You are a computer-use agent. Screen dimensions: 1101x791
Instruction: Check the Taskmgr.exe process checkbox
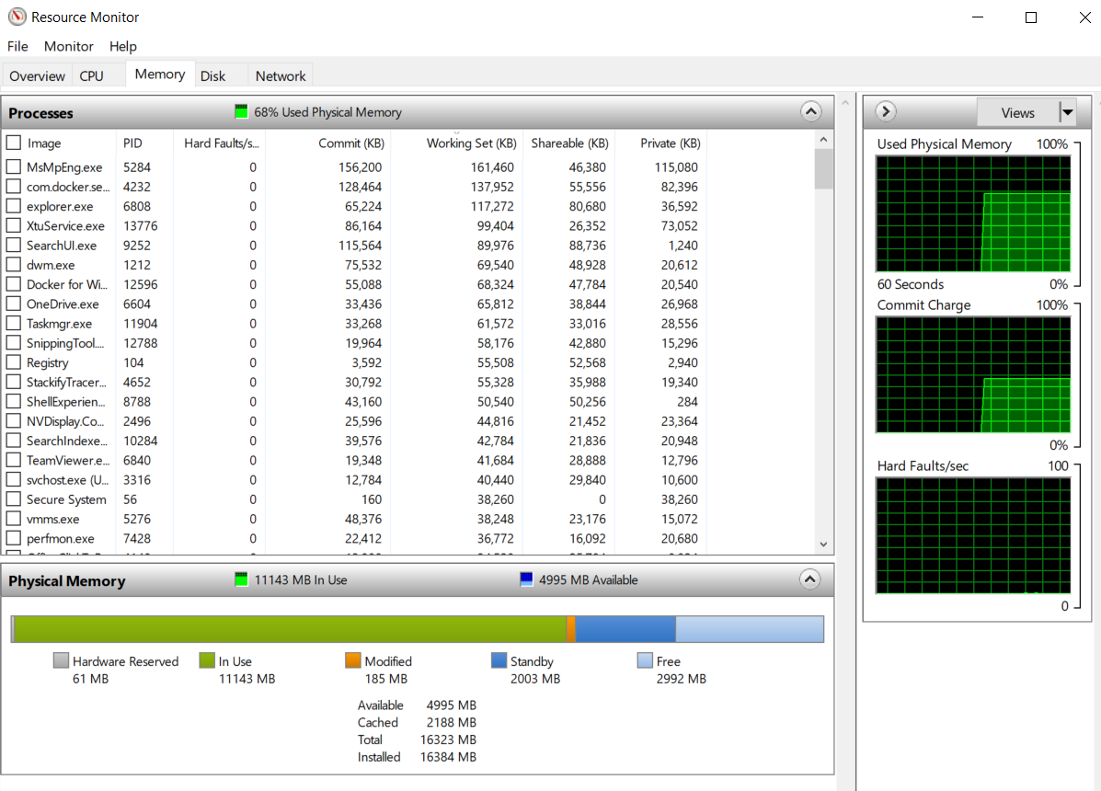[x=14, y=324]
